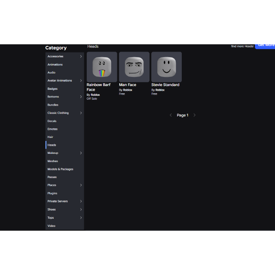Open Roblox creator link under Stevie Standard

(160, 90)
